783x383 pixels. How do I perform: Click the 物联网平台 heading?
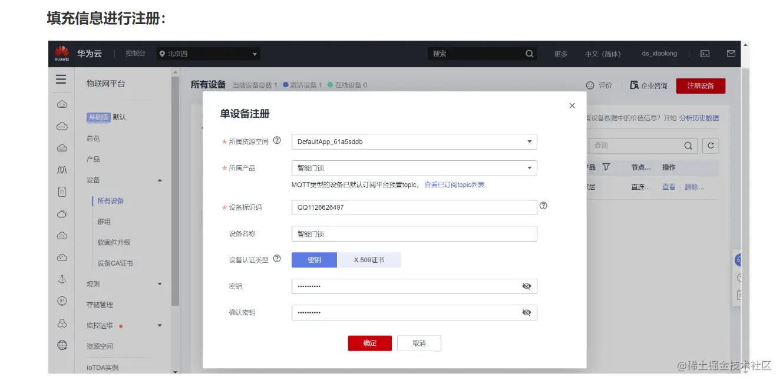click(105, 84)
